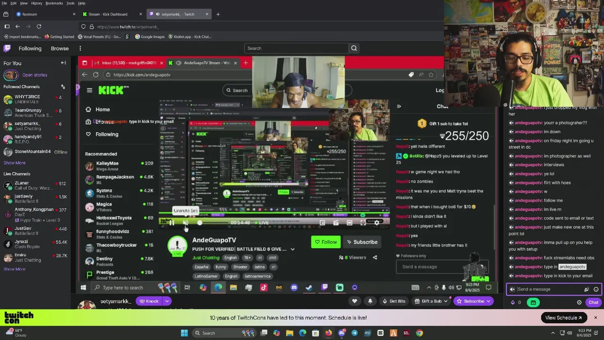Switch to the Restream tab
The image size is (604, 340).
pos(46,14)
